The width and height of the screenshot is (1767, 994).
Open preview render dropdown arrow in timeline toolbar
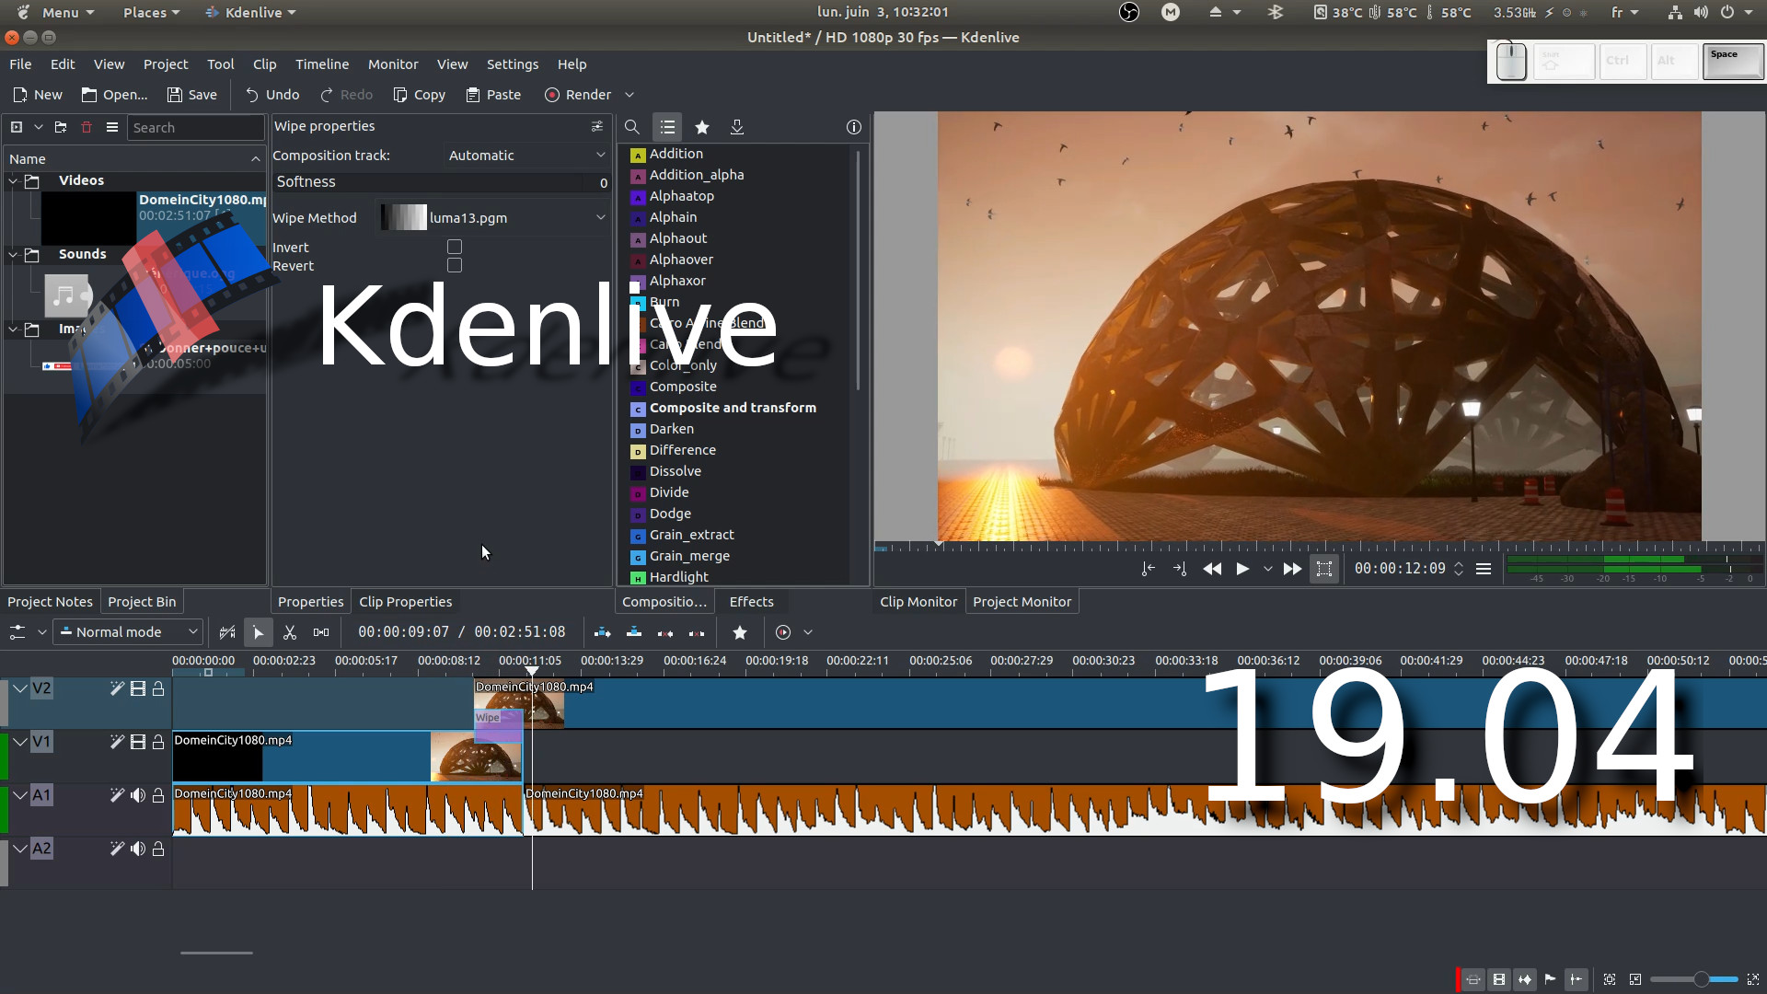[x=808, y=632]
